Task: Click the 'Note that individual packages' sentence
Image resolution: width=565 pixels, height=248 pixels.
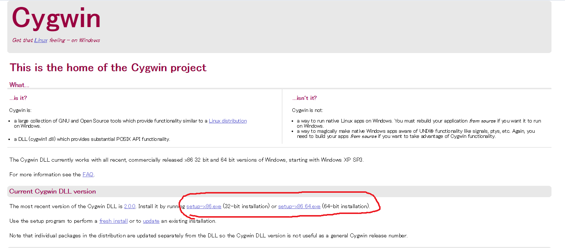Action: tap(209, 236)
